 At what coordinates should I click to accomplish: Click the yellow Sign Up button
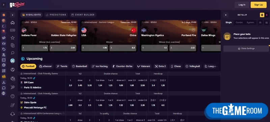click(259, 5)
